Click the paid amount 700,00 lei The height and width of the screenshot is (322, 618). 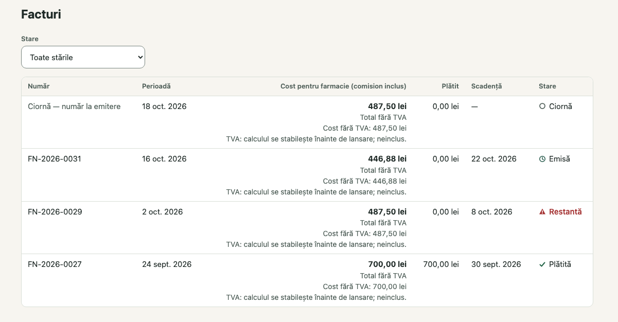[441, 264]
